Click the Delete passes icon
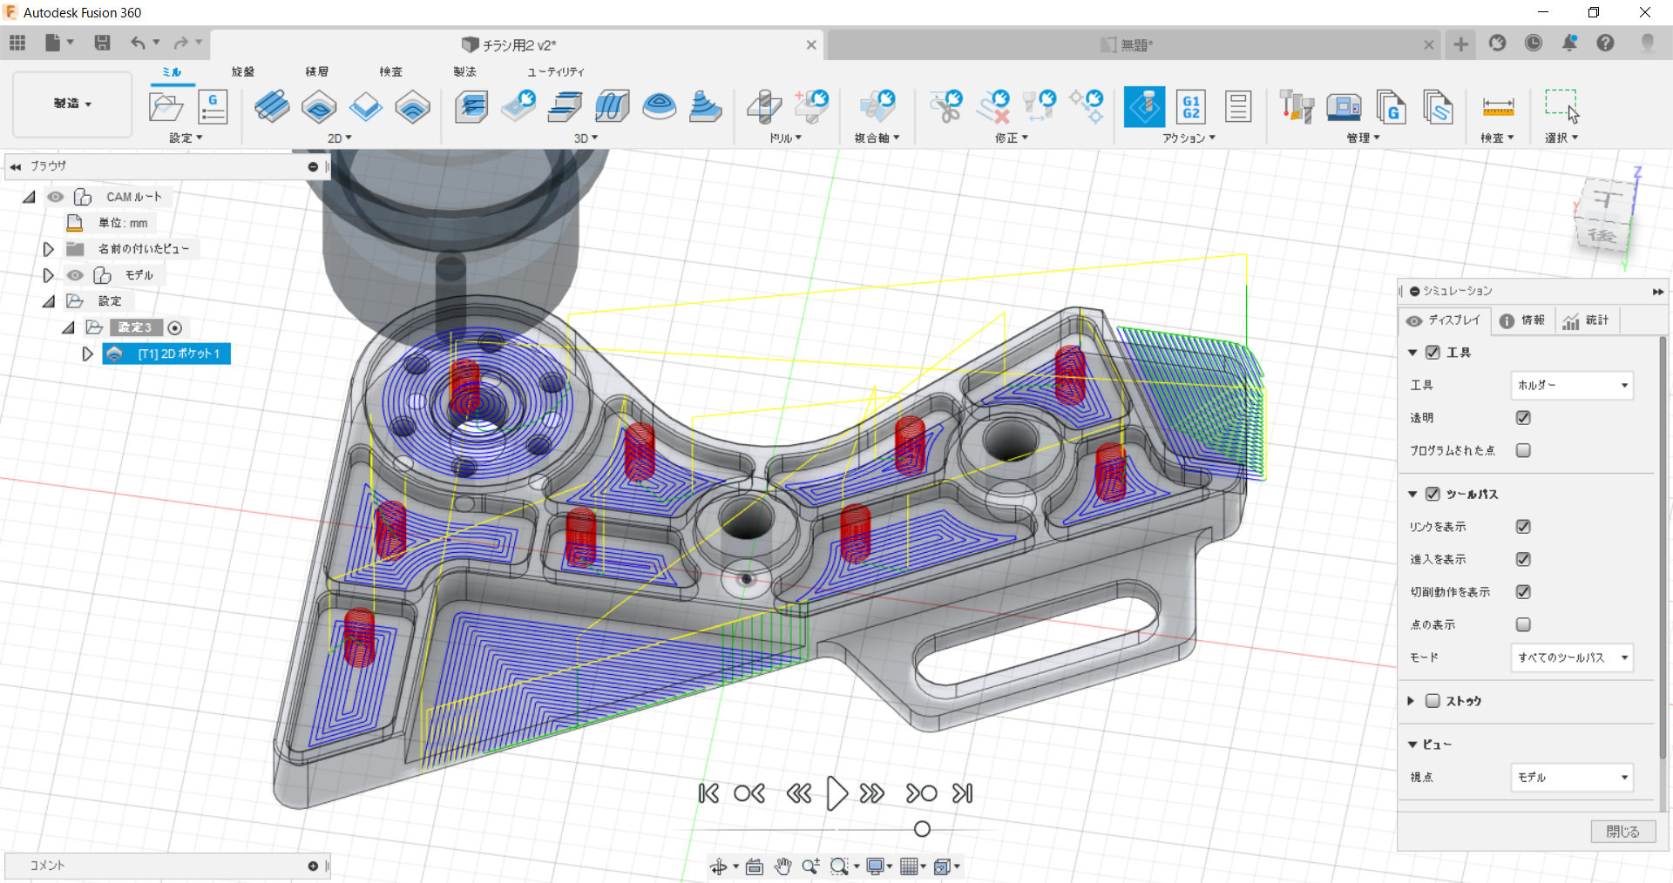The height and width of the screenshot is (883, 1673). [992, 107]
